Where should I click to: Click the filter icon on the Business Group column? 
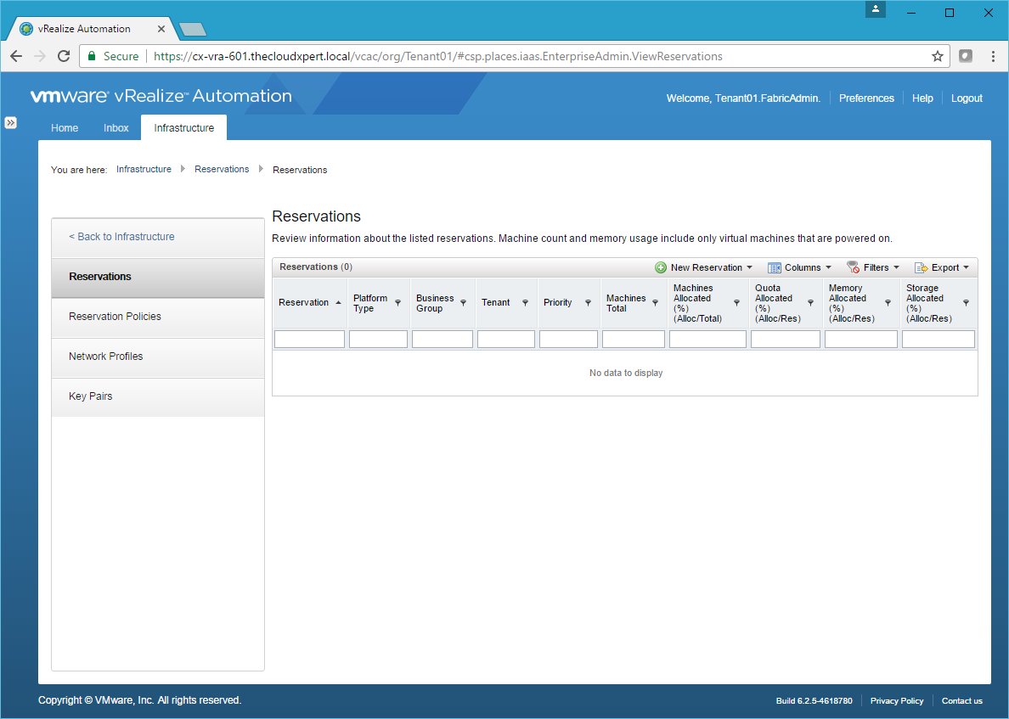pyautogui.click(x=463, y=303)
